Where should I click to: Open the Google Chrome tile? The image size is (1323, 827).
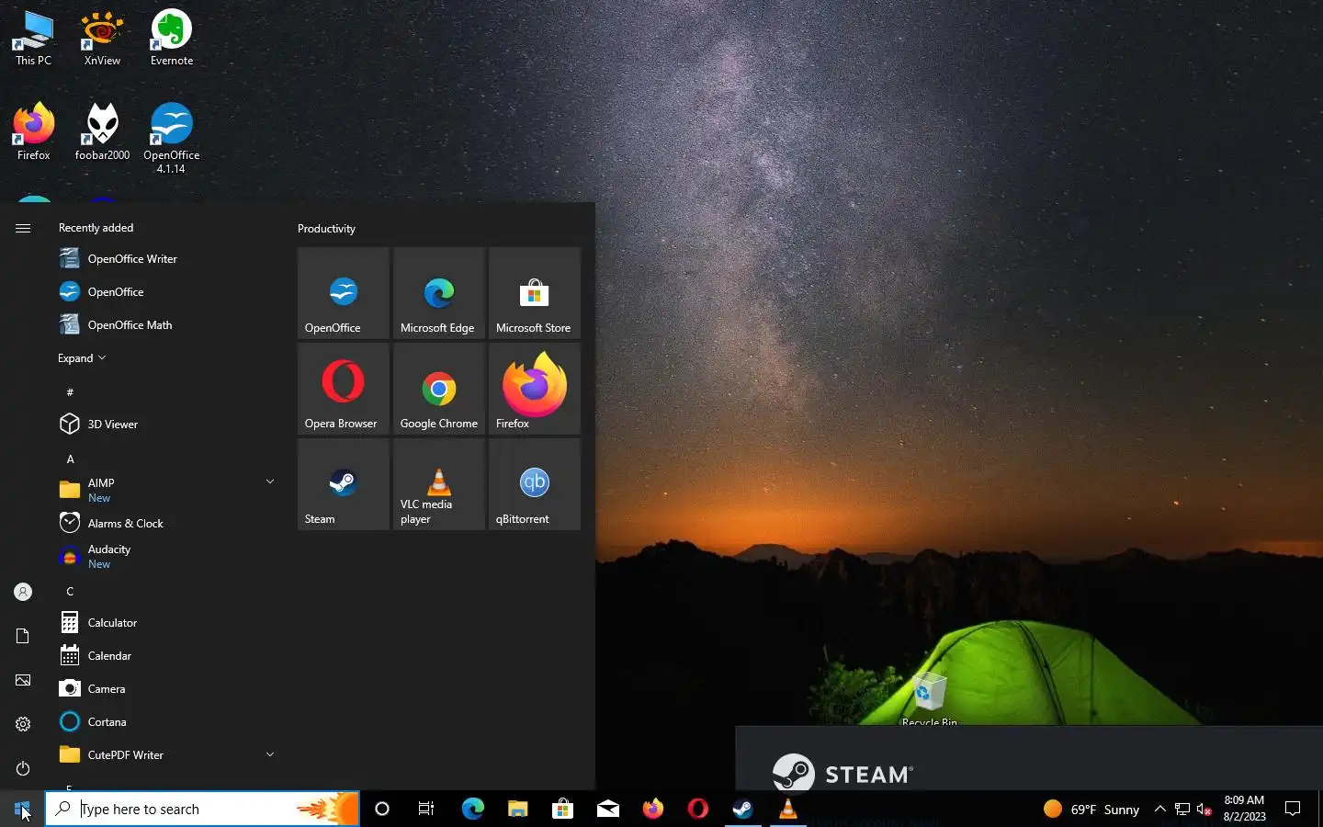[x=439, y=389]
